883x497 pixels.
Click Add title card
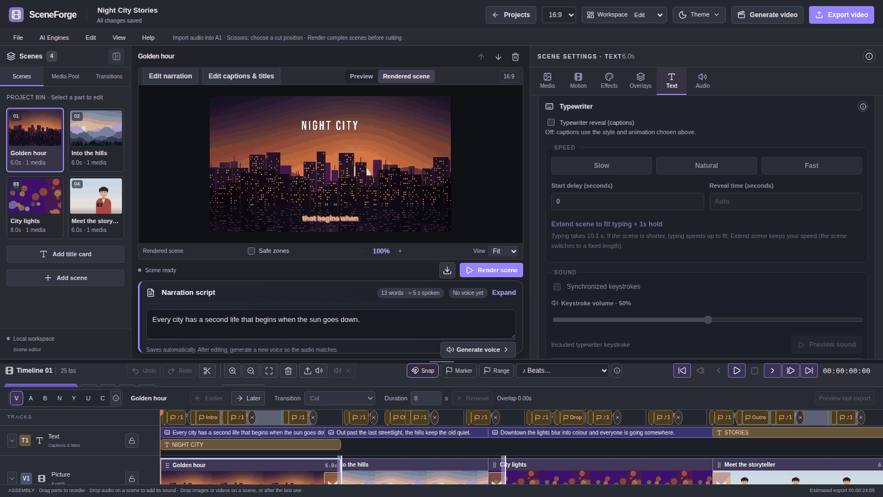[x=65, y=254]
